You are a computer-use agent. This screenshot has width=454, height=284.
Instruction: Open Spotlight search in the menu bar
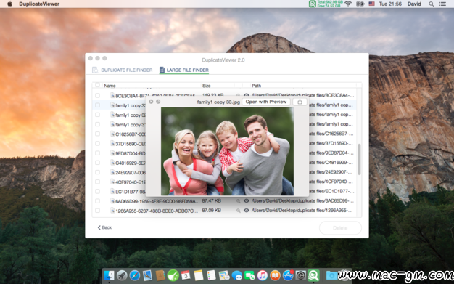point(432,4)
